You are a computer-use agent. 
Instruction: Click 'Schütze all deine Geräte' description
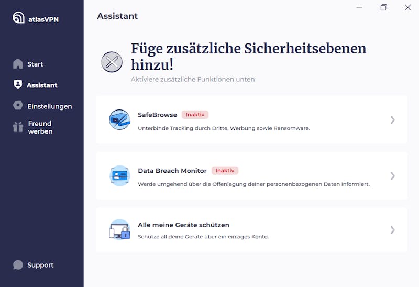(203, 237)
